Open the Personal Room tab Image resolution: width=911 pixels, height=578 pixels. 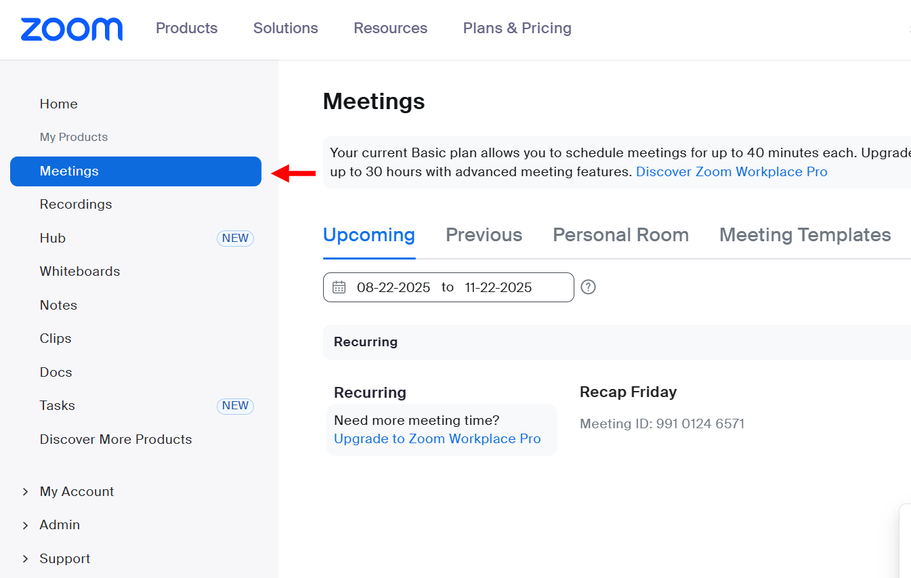620,234
